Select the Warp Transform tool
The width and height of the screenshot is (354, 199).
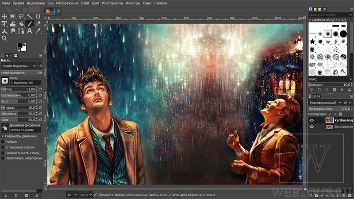[13, 24]
